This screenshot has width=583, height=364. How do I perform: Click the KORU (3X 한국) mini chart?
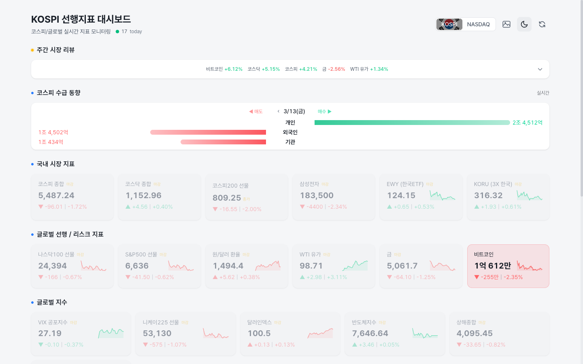pyautogui.click(x=529, y=196)
